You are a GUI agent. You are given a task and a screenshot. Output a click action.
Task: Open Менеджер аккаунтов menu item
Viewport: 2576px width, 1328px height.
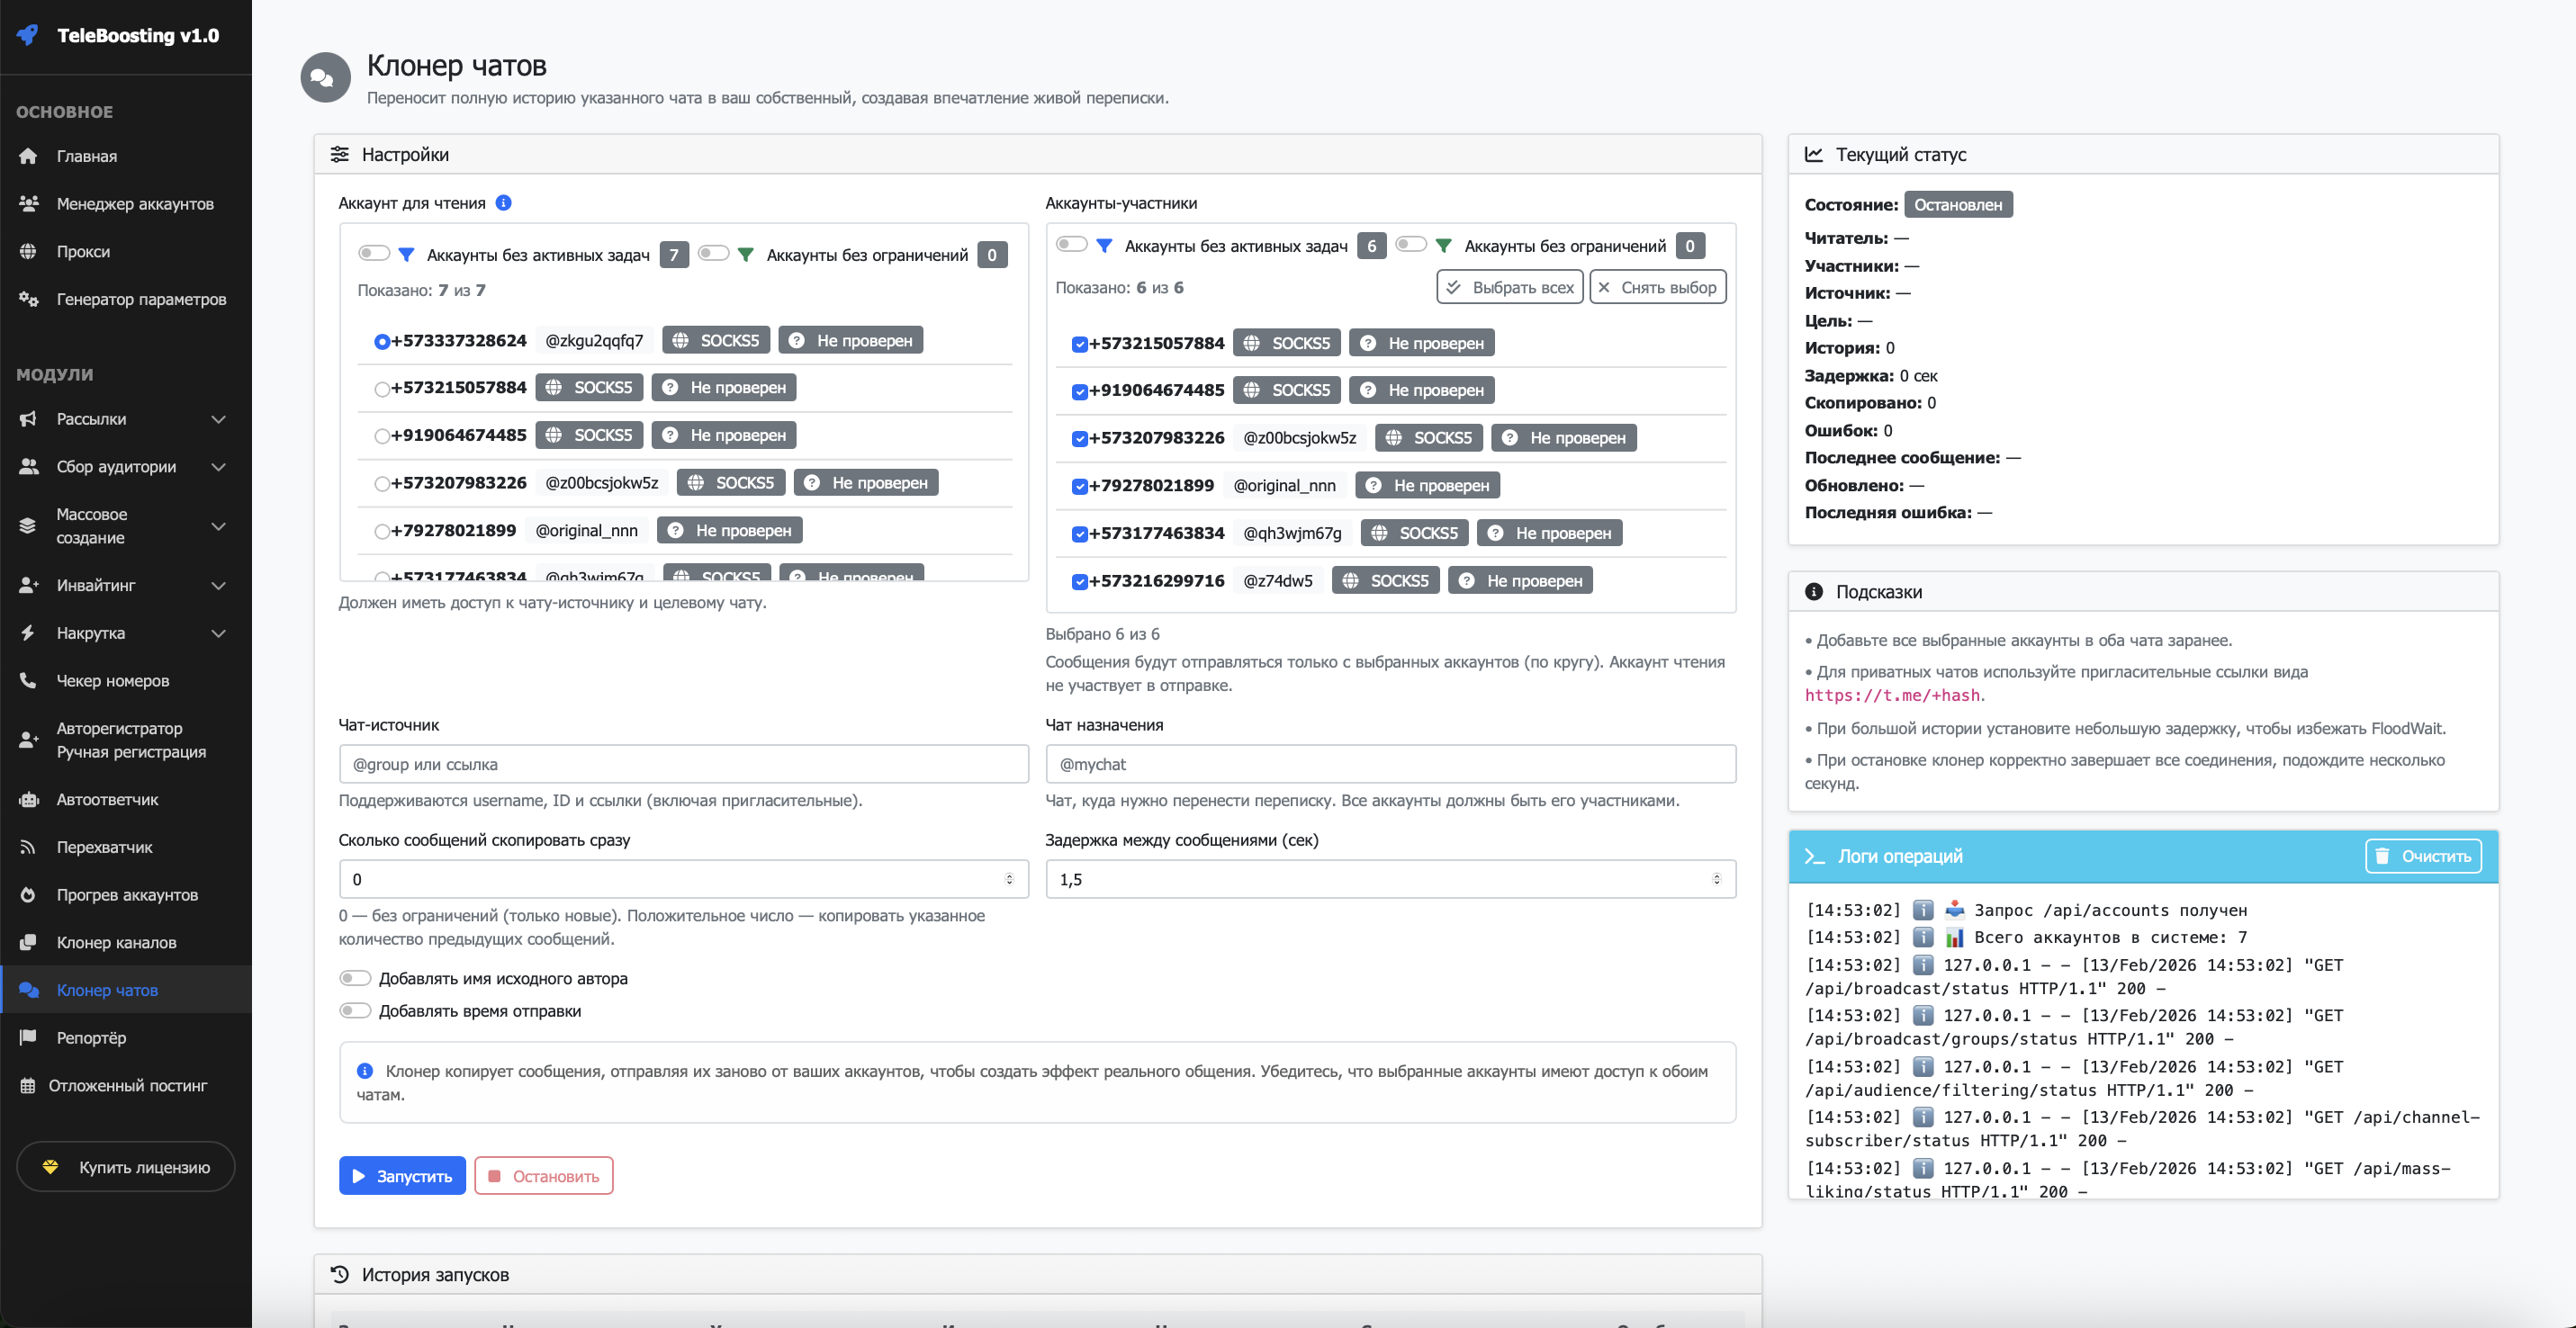[x=135, y=204]
